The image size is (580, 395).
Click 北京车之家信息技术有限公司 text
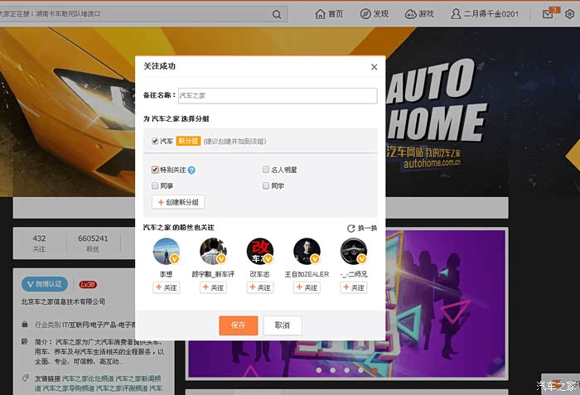[x=63, y=301]
